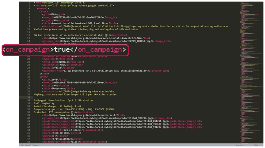Viewport: 265px width, 148px height.
Task: Click the description starting 'Armeret kabel til installation'
Action: tap(135, 26)
